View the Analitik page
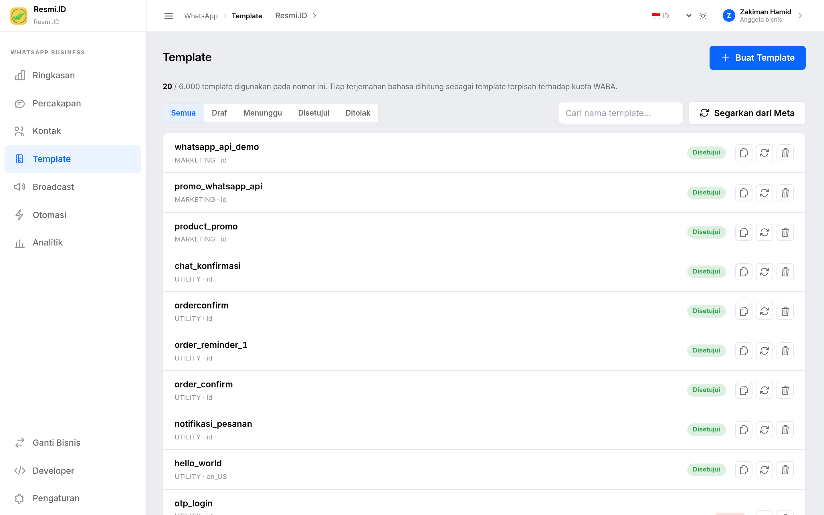824x515 pixels. 73,243
